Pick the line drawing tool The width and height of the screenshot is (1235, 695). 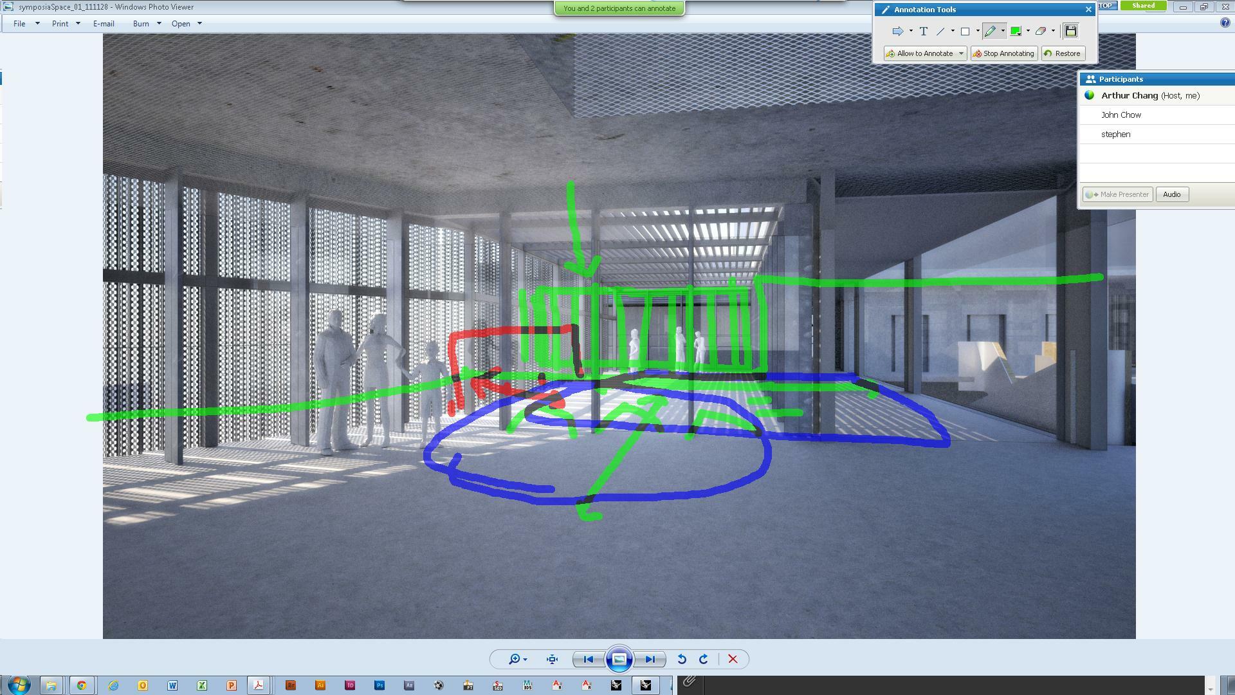coord(940,31)
